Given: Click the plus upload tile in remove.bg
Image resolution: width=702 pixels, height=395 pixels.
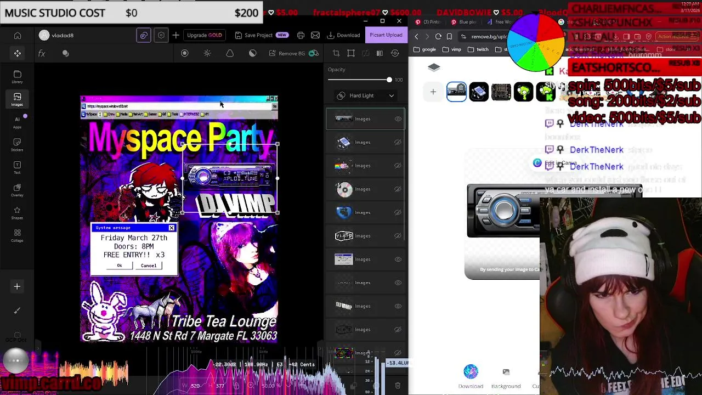Looking at the screenshot, I should click(x=433, y=92).
